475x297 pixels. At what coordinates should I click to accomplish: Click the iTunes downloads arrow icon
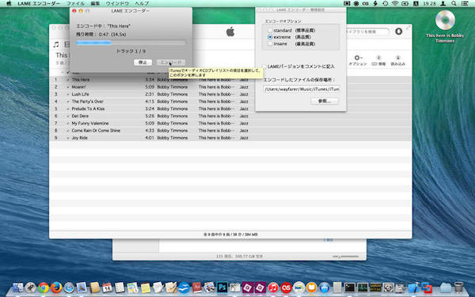(398, 32)
